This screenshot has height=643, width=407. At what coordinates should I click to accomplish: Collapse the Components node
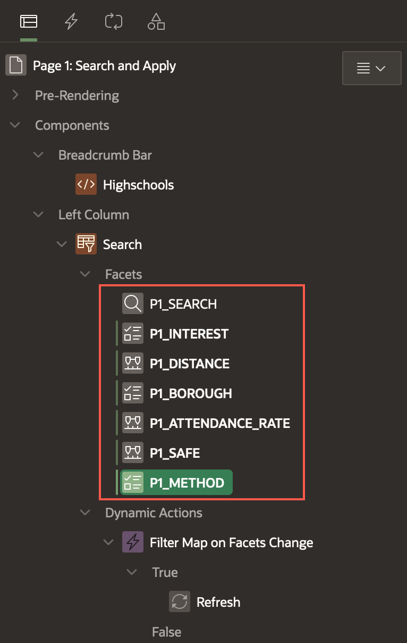point(15,126)
